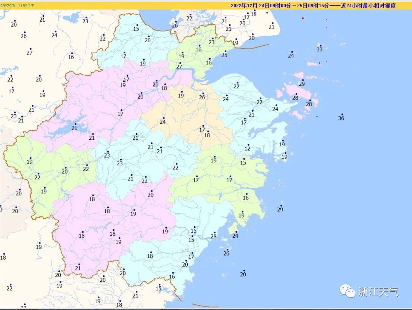Click the unlabeled blue dot west of station 36
The width and height of the screenshot is (412, 310).
point(317,117)
